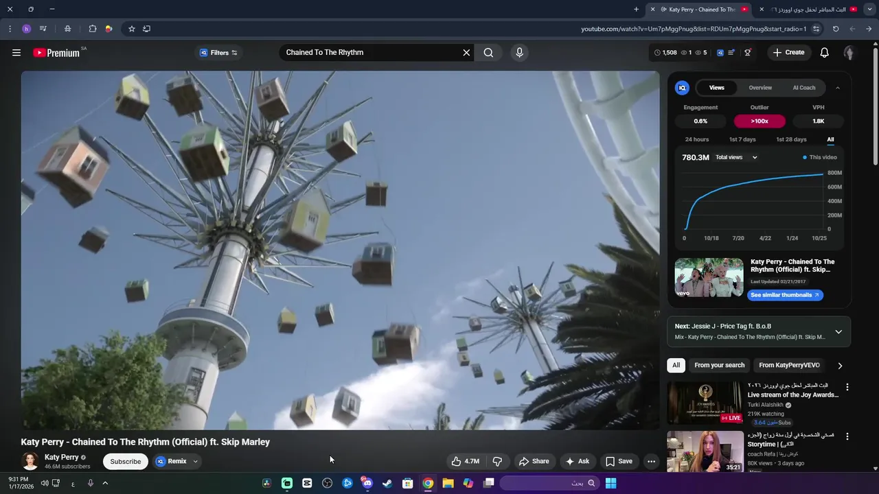
Task: Switch to the Views tab
Action: (x=716, y=88)
